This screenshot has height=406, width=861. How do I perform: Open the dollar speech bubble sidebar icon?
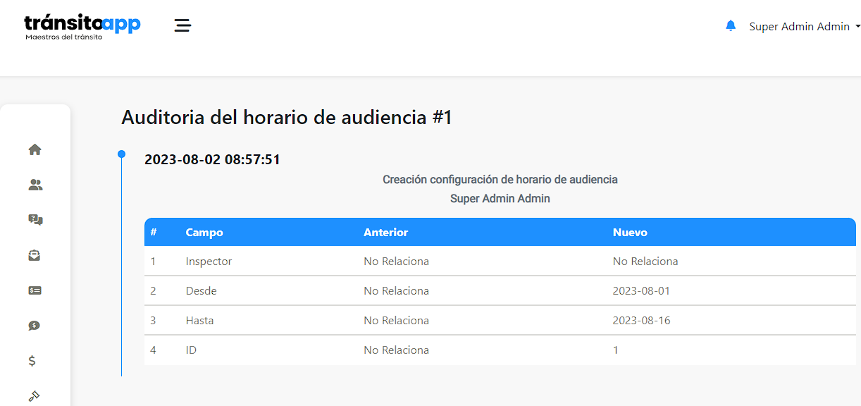pyautogui.click(x=35, y=326)
